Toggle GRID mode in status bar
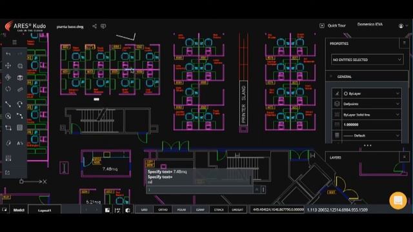 144,209
